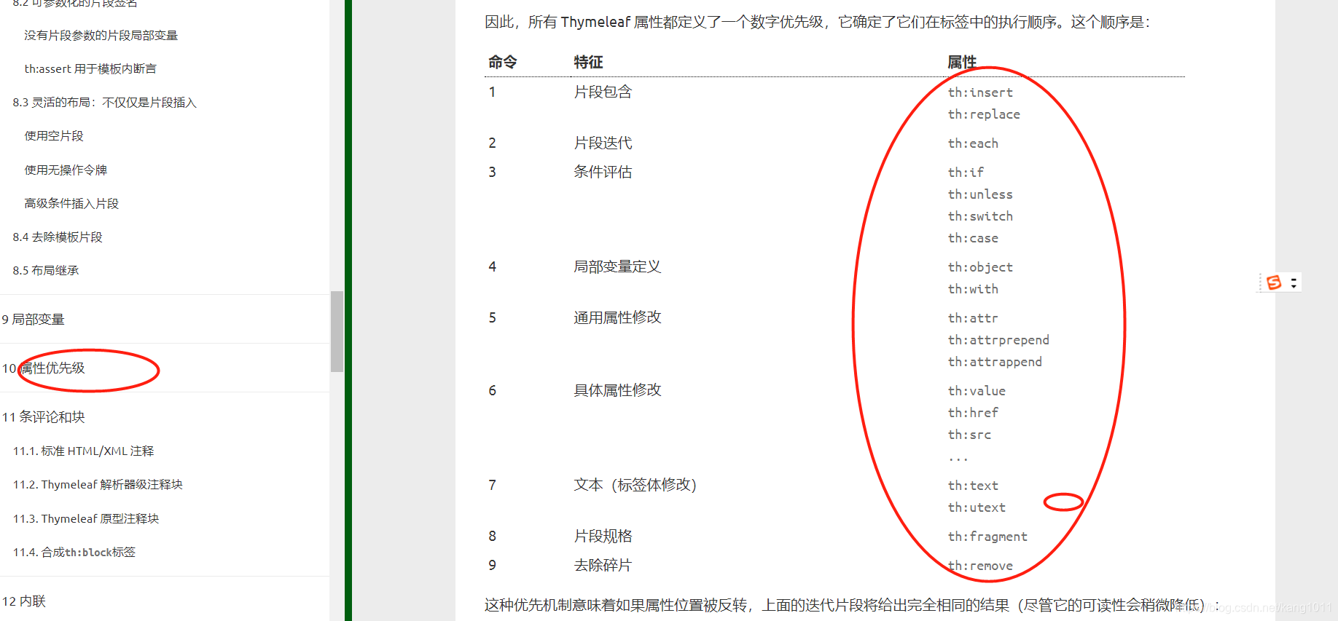Open chapter 11 条评论和块
This screenshot has width=1338, height=621.
44,416
